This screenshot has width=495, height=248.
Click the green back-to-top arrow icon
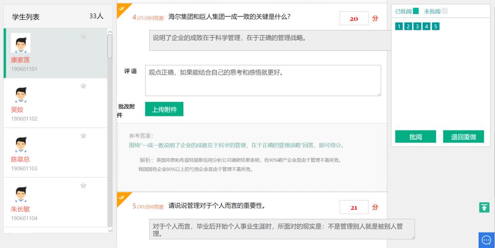coord(484,207)
